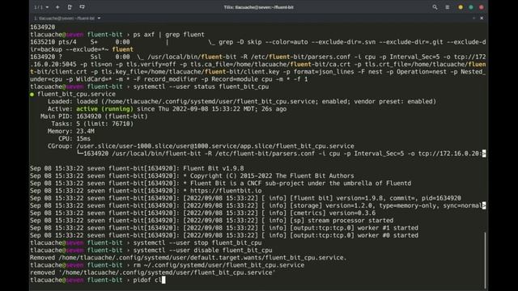Open the session switcher 1/1 dropdown
Screen dimensions: 518x291
(41, 7)
